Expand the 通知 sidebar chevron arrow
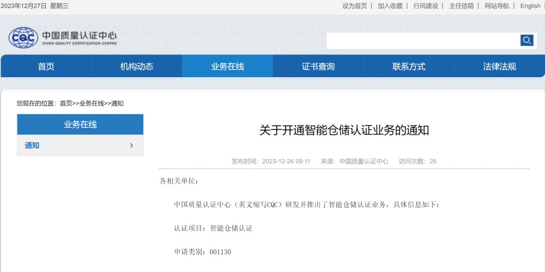Screen dimensions: 545x272 132,146
